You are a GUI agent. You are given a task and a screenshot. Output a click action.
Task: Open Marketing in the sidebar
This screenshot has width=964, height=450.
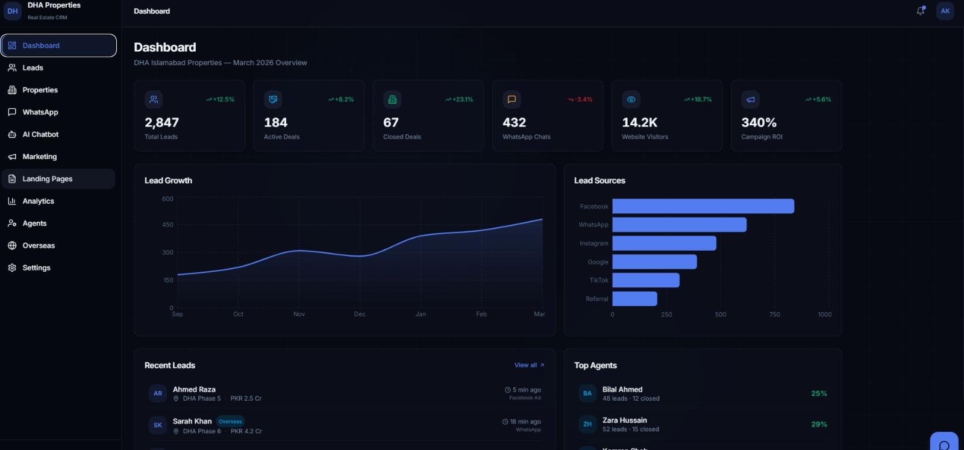(58, 157)
